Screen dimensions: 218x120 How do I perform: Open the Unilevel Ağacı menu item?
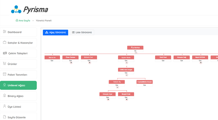(18, 85)
